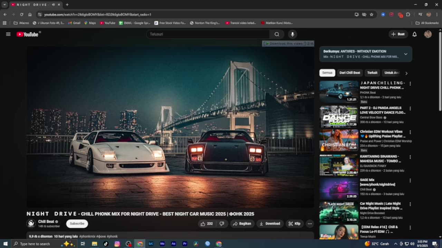Show more filter chips with the arrow
Screen dimensions: 442x248
point(406,73)
